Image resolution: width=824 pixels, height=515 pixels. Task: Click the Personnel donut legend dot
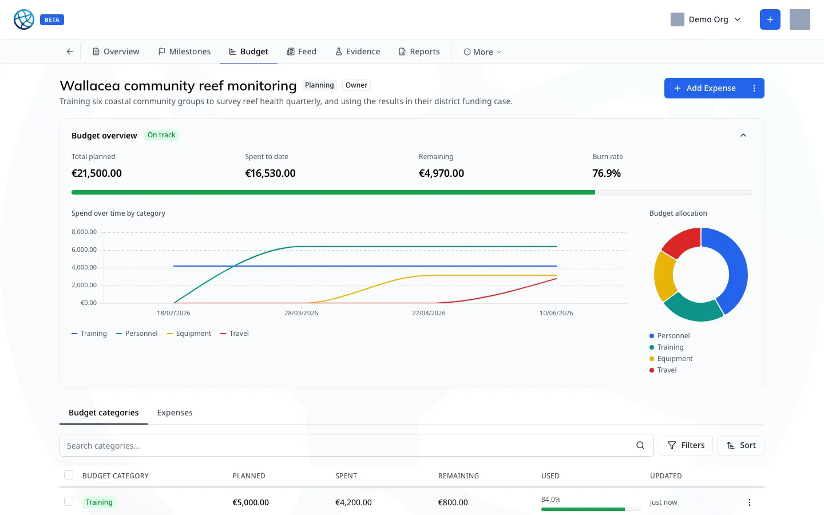[652, 336]
